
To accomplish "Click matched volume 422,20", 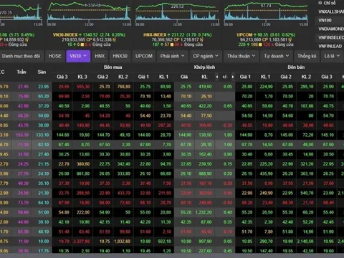I will point(205,106).
